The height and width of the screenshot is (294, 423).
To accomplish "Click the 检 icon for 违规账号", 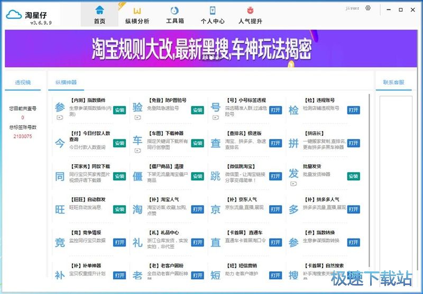I will coord(293,110).
